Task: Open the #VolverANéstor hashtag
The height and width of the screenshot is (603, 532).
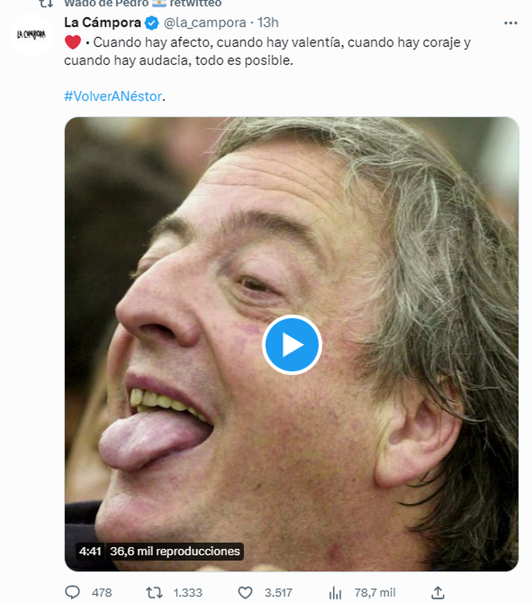Action: 113,96
